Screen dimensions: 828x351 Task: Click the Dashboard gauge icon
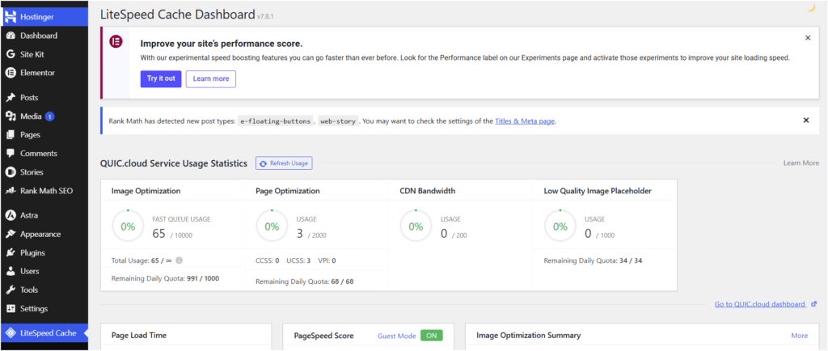click(x=10, y=36)
